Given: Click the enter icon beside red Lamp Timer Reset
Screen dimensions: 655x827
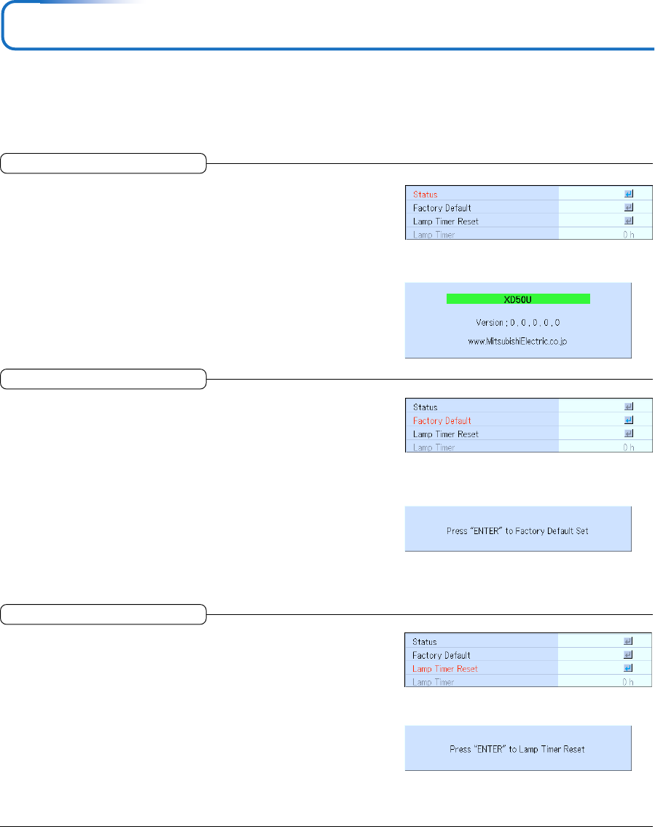Looking at the screenshot, I should tap(628, 668).
